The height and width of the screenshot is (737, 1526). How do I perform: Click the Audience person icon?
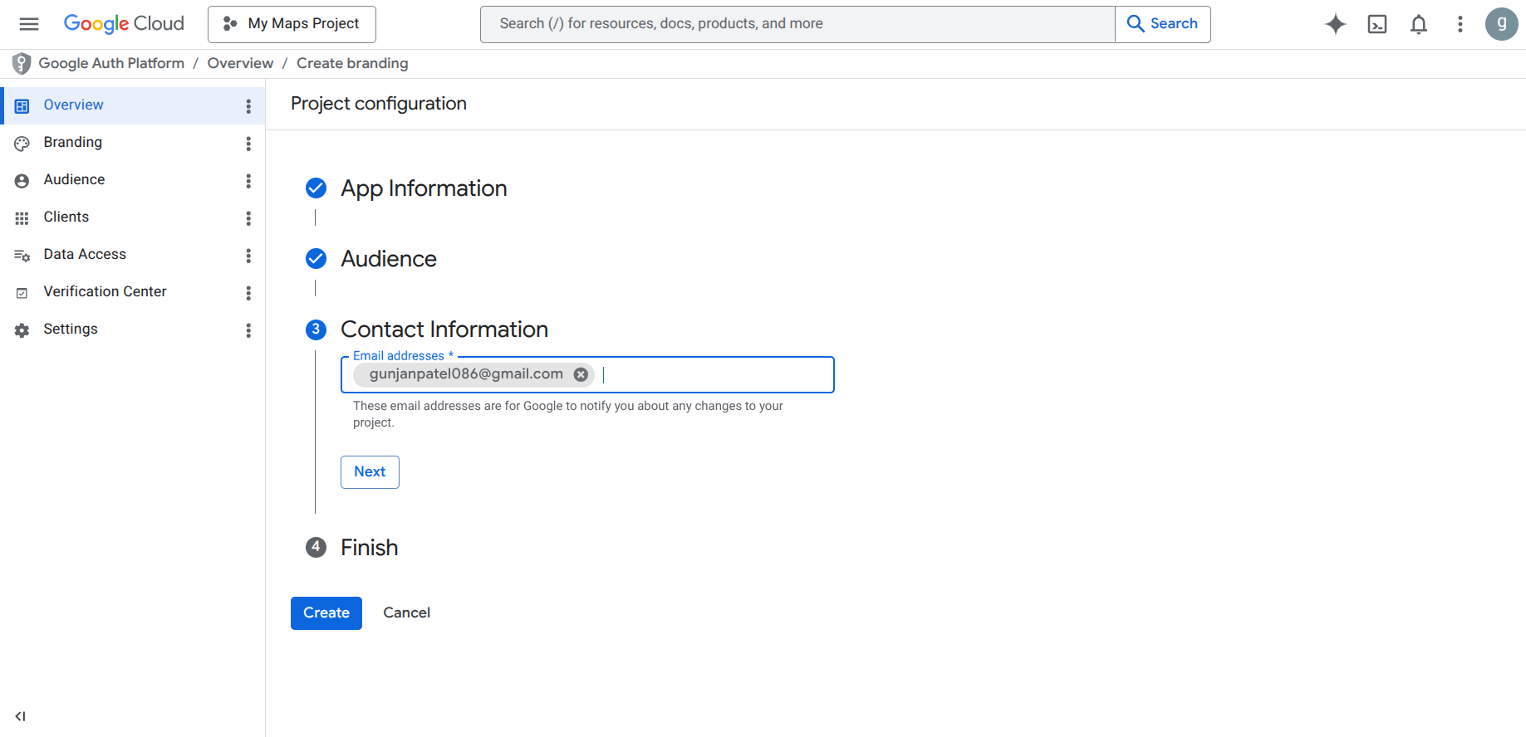pyautogui.click(x=22, y=181)
